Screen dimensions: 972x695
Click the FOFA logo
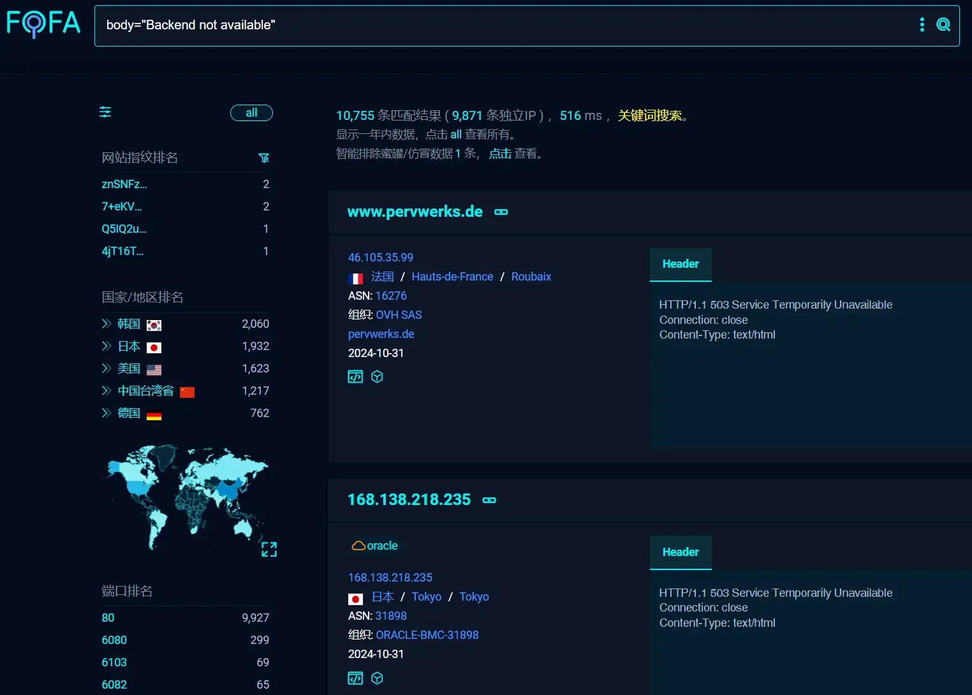tap(43, 24)
